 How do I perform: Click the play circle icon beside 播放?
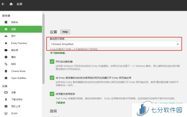pos(6,57)
